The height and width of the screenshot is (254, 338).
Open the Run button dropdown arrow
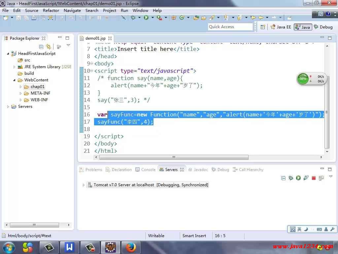pyautogui.click(x=152, y=18)
